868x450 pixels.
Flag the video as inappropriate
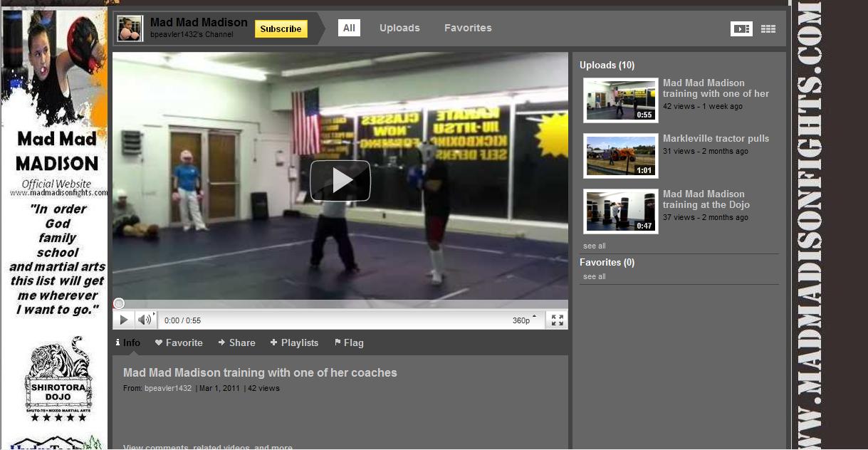pos(349,342)
